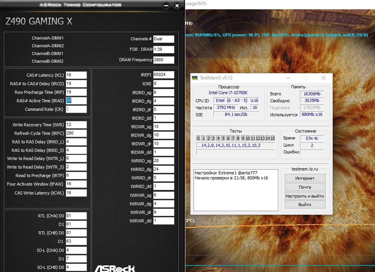The image size is (375, 272).
Task: Click the RTL (CHB) D1 field showing 63
Action: pyautogui.click(x=76, y=241)
